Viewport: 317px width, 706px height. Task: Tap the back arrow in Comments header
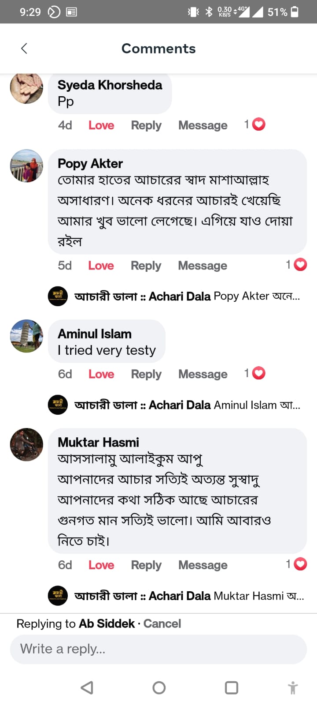click(x=24, y=49)
